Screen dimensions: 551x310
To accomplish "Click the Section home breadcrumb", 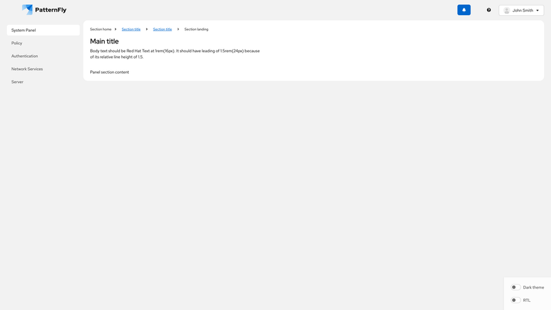I will (x=101, y=30).
